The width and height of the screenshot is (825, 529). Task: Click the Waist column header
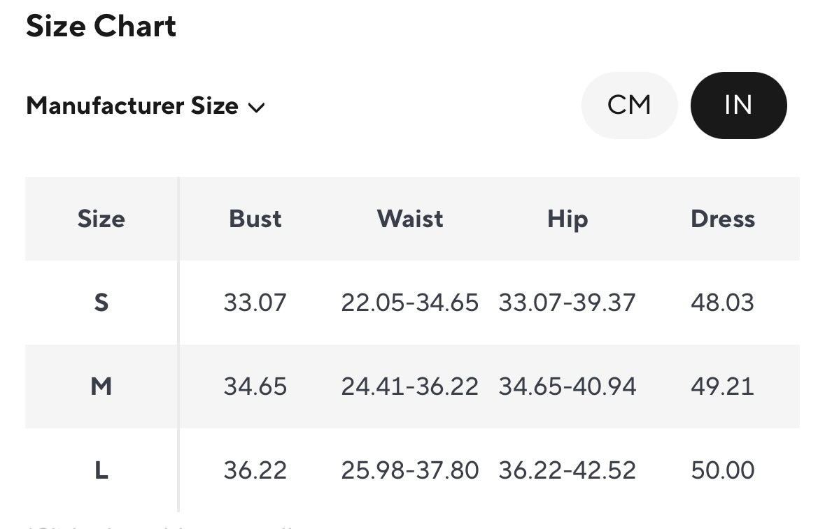410,219
